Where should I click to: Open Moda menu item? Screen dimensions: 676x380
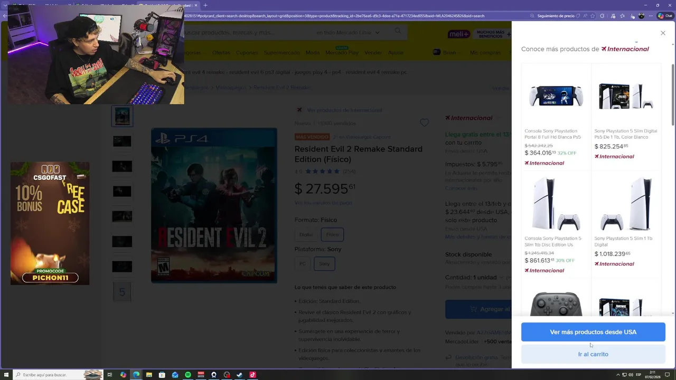coord(313,53)
